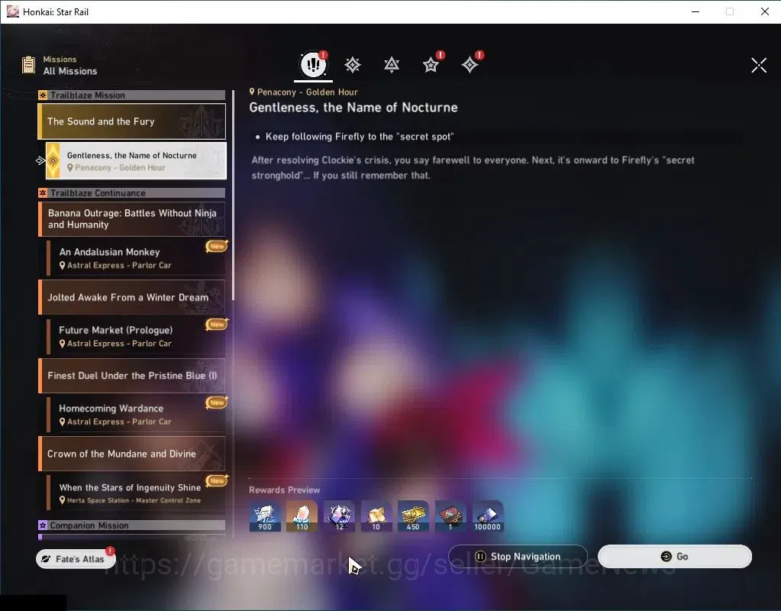Select Gentleness, the Name of Nocturne entry
This screenshot has width=781, height=611.
click(x=136, y=160)
